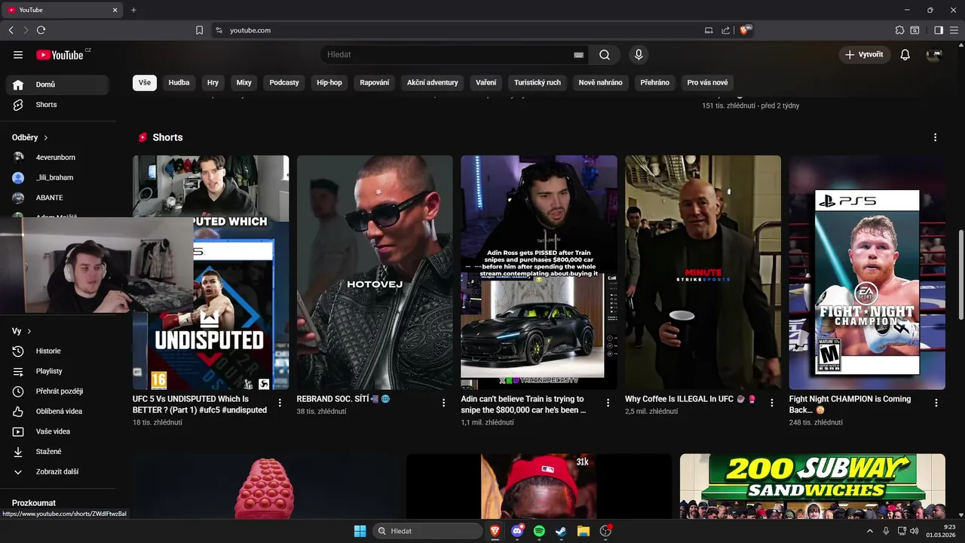Expand Zobrazit další in the sidebar
Image resolution: width=965 pixels, height=543 pixels.
(58, 471)
